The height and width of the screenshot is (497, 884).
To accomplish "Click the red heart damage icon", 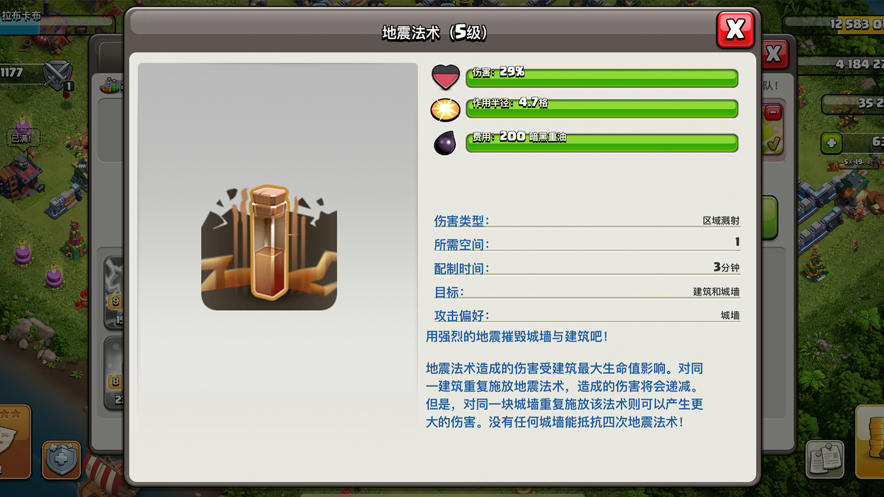I will (445, 77).
